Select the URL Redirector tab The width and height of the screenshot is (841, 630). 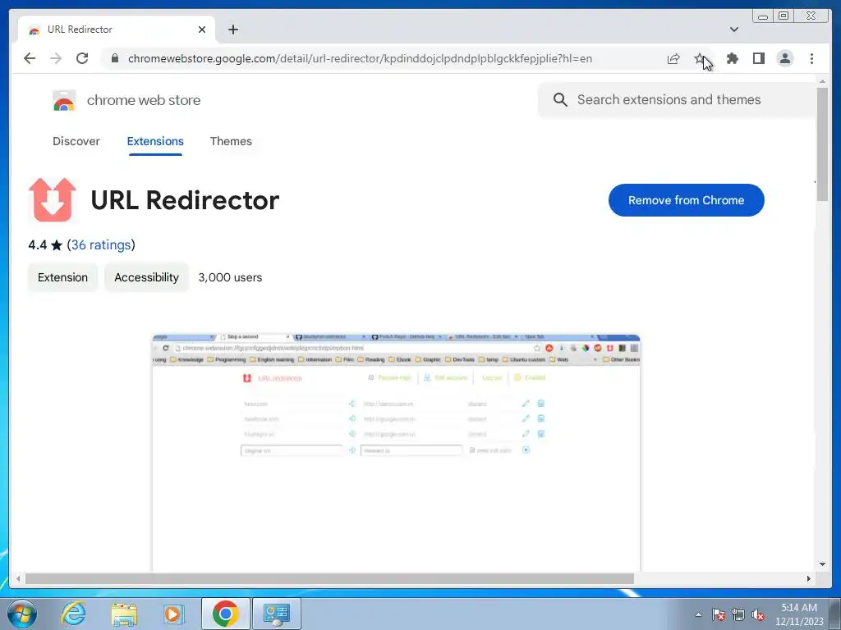point(117,30)
